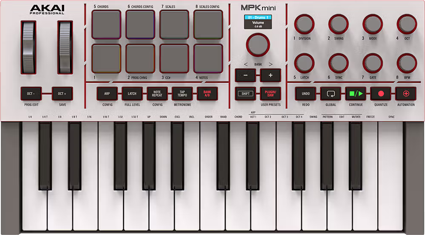Toggle the ARP button
This screenshot has height=235, width=425.
tap(107, 93)
